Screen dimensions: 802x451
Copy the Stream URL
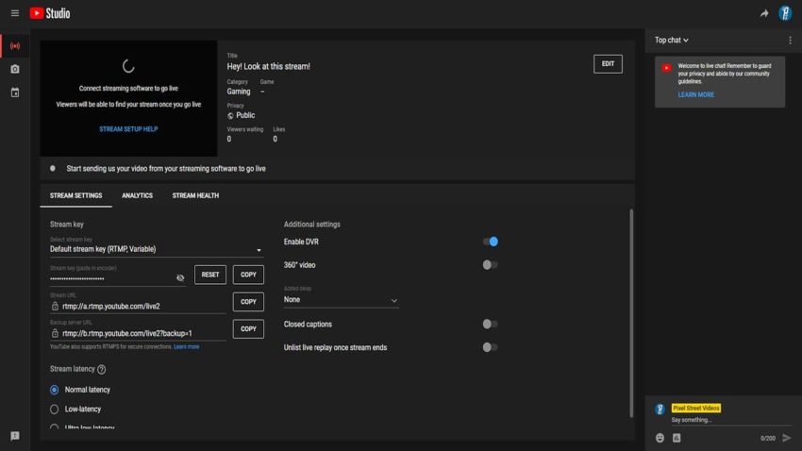[x=248, y=302]
